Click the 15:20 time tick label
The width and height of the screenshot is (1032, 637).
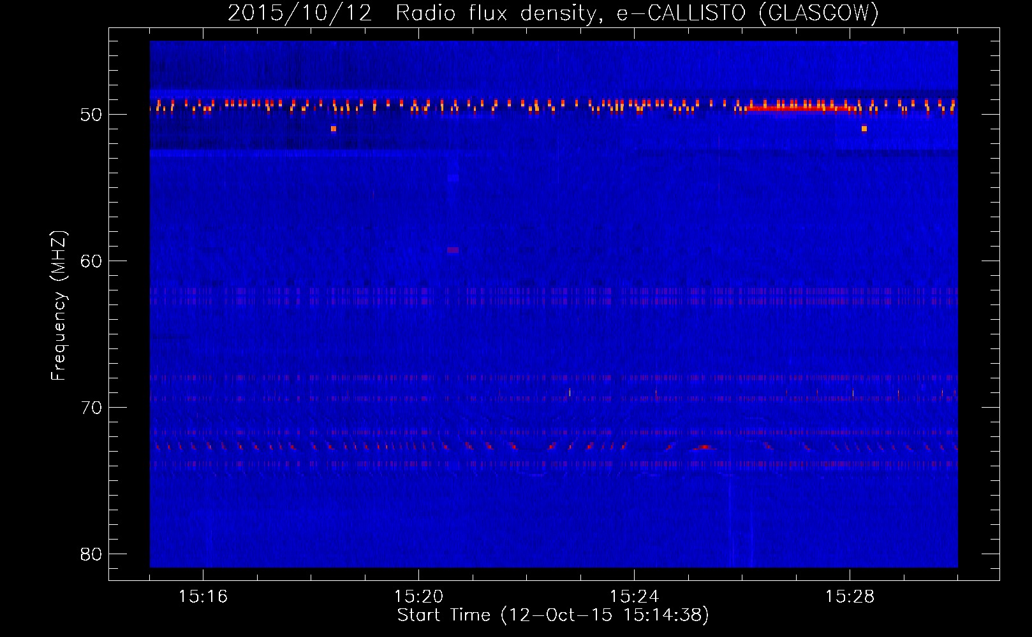(x=418, y=597)
